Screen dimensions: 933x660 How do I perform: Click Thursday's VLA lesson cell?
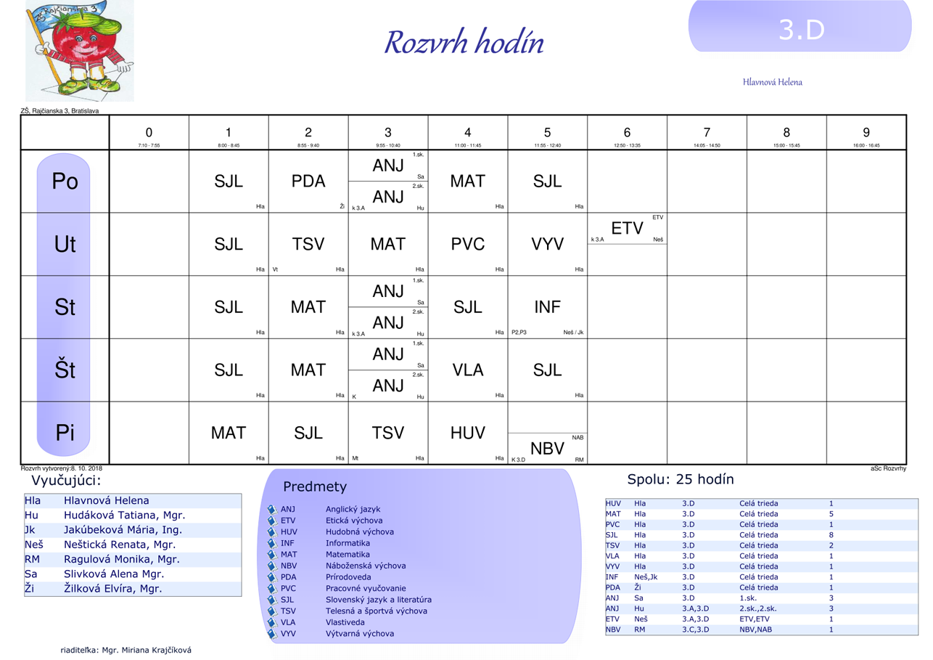point(468,370)
